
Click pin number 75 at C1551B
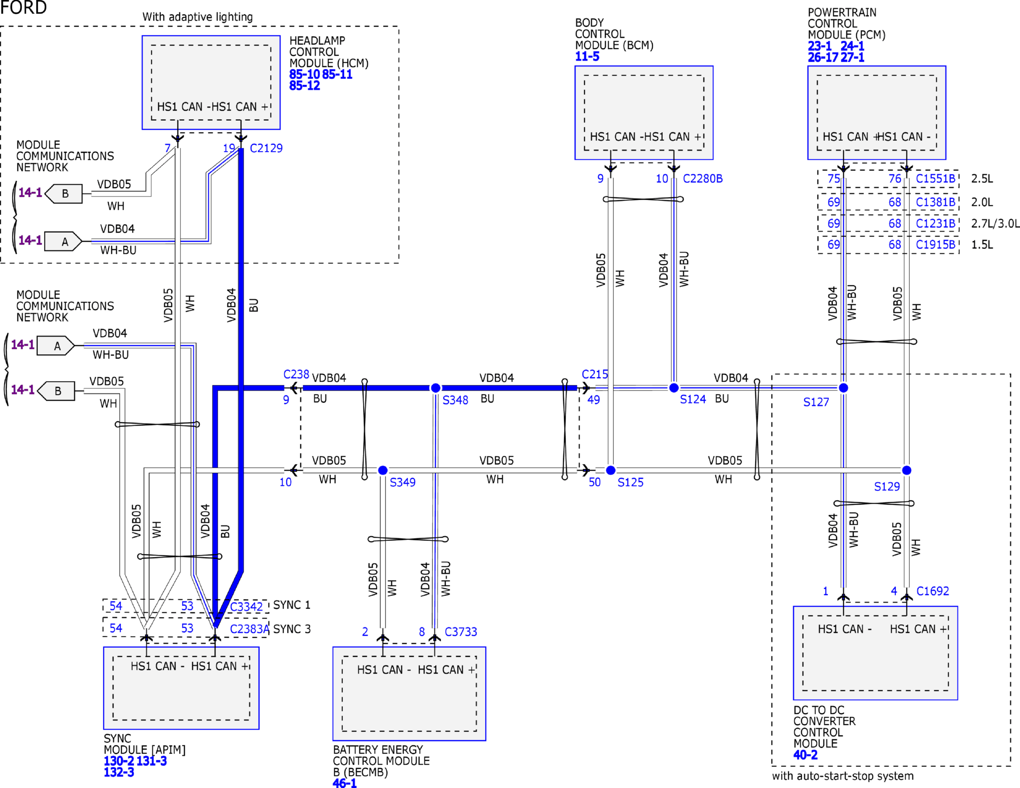click(x=834, y=179)
